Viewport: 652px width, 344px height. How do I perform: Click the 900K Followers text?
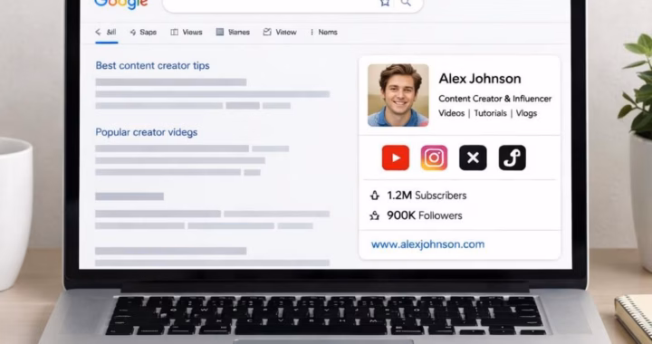(425, 215)
